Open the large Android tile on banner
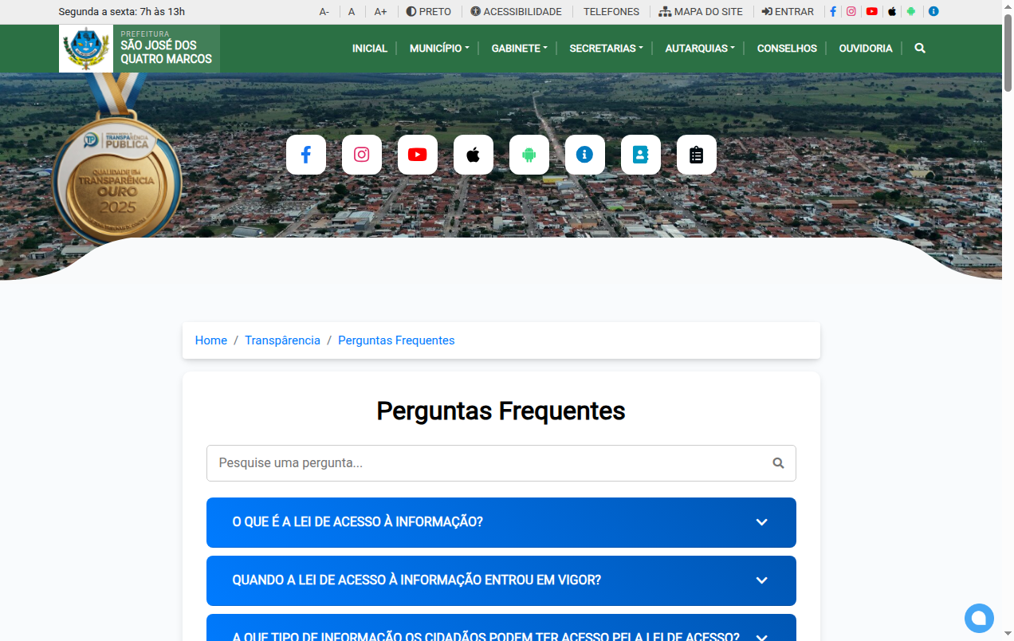 (x=529, y=155)
